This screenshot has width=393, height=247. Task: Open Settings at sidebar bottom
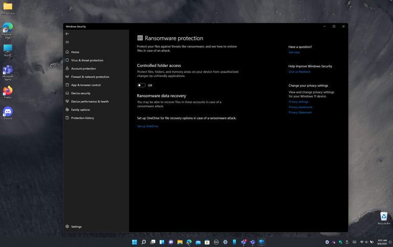pyautogui.click(x=76, y=227)
